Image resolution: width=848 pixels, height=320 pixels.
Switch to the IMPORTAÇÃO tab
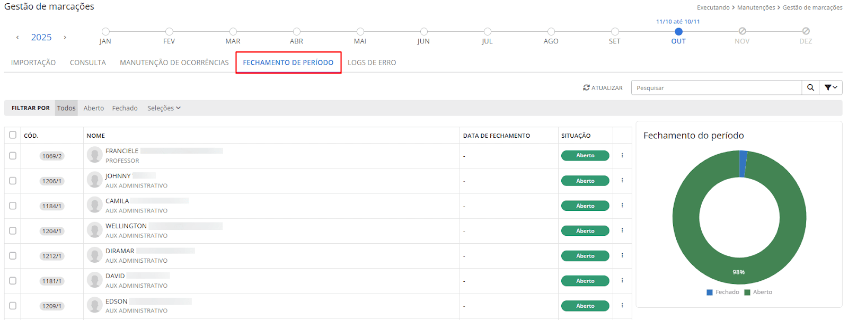click(x=33, y=63)
